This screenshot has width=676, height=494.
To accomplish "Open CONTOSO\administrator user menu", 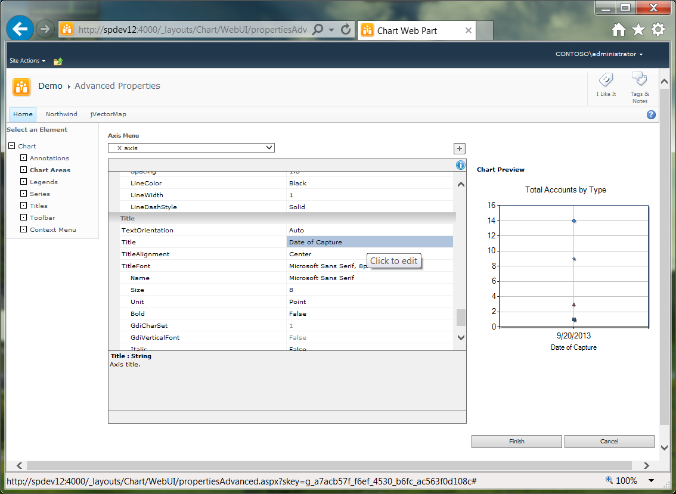I will (x=599, y=54).
